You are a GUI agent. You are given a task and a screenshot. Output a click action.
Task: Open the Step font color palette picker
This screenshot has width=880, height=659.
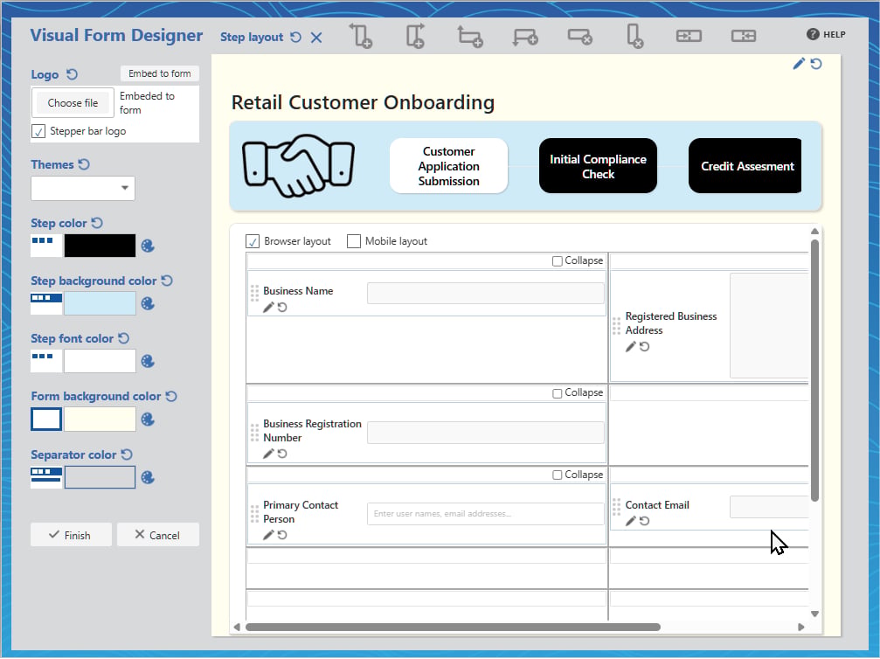[148, 362]
